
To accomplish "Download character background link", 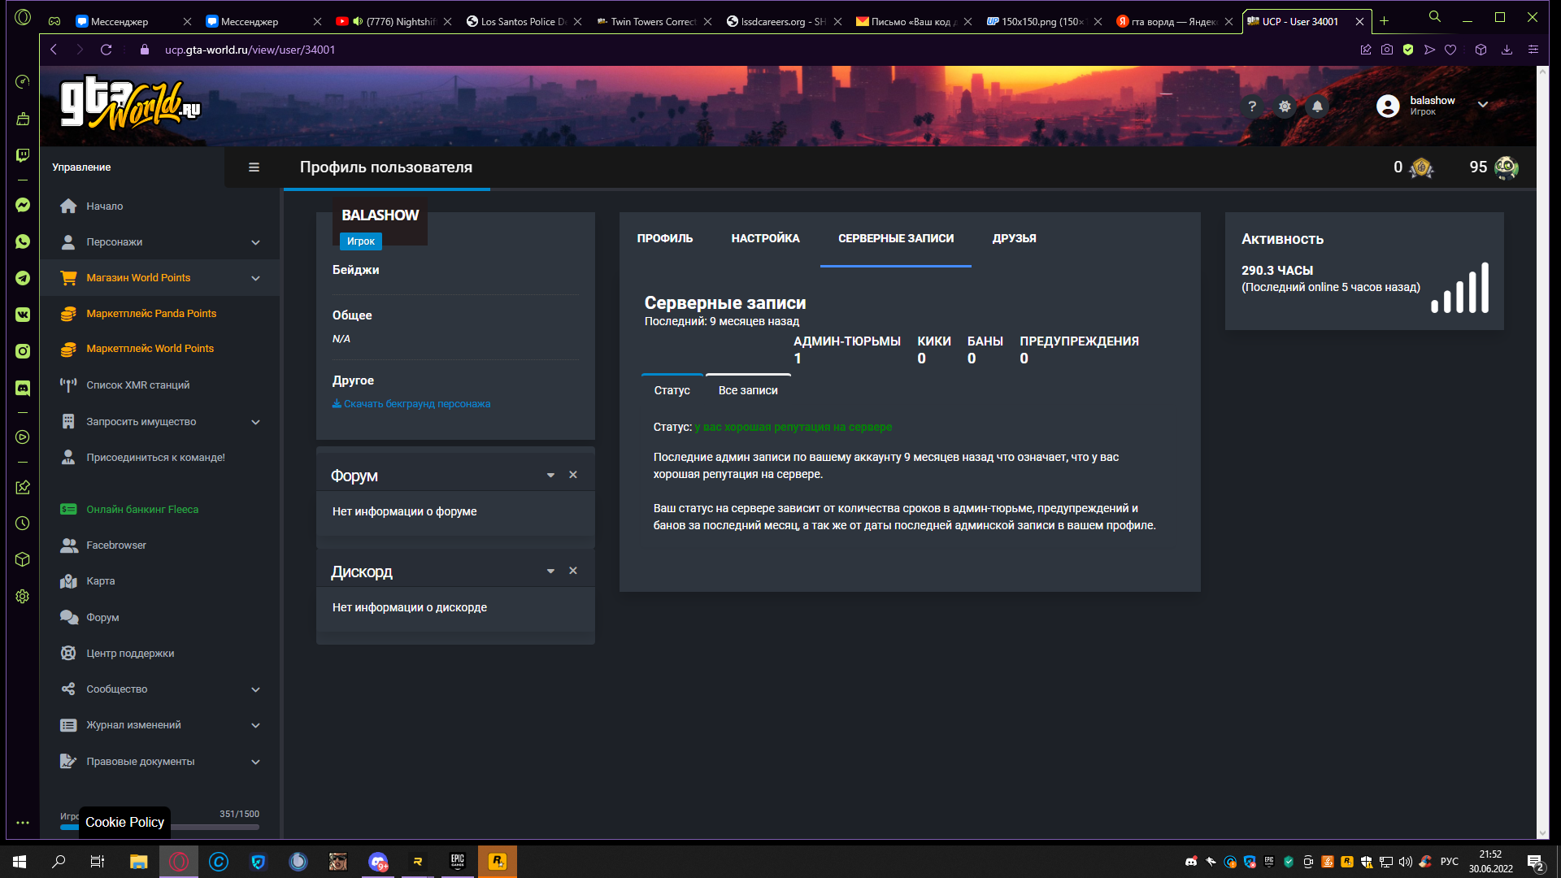I will tap(411, 404).
